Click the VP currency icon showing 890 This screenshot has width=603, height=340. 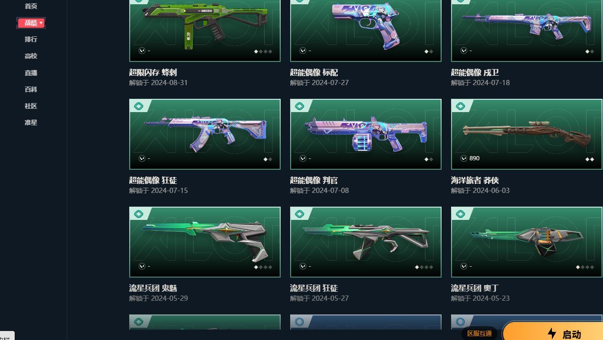point(464,158)
